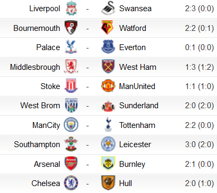Click the Stoke team name
The image size is (217, 193).
(x=51, y=86)
